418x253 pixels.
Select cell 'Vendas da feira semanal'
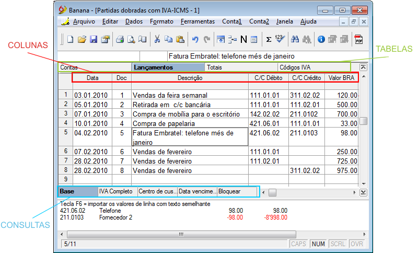[190, 95]
